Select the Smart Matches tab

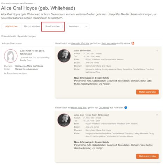click(53, 27)
